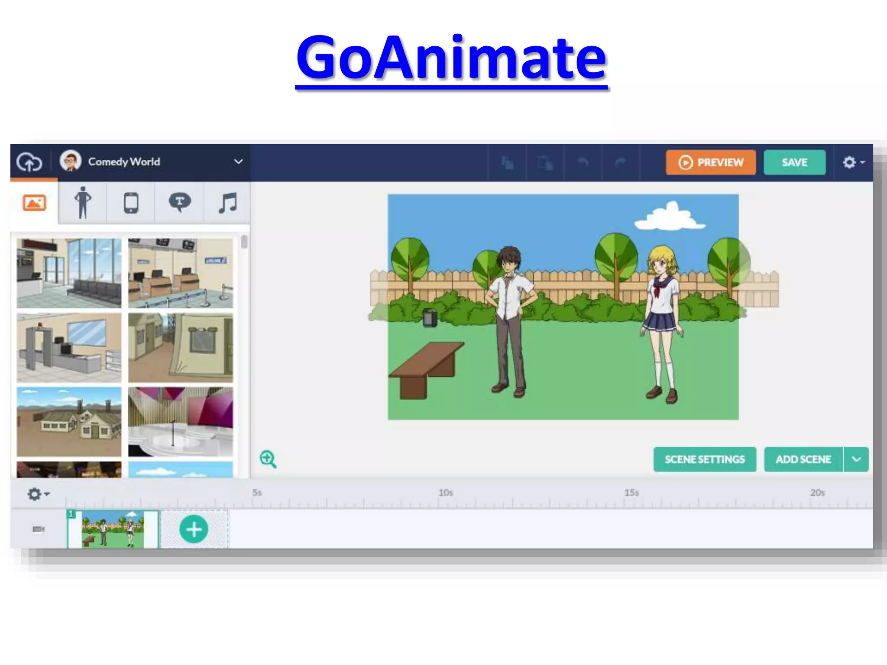This screenshot has width=887, height=665.
Task: Choose the desert houses background
Action: pyautogui.click(x=69, y=422)
